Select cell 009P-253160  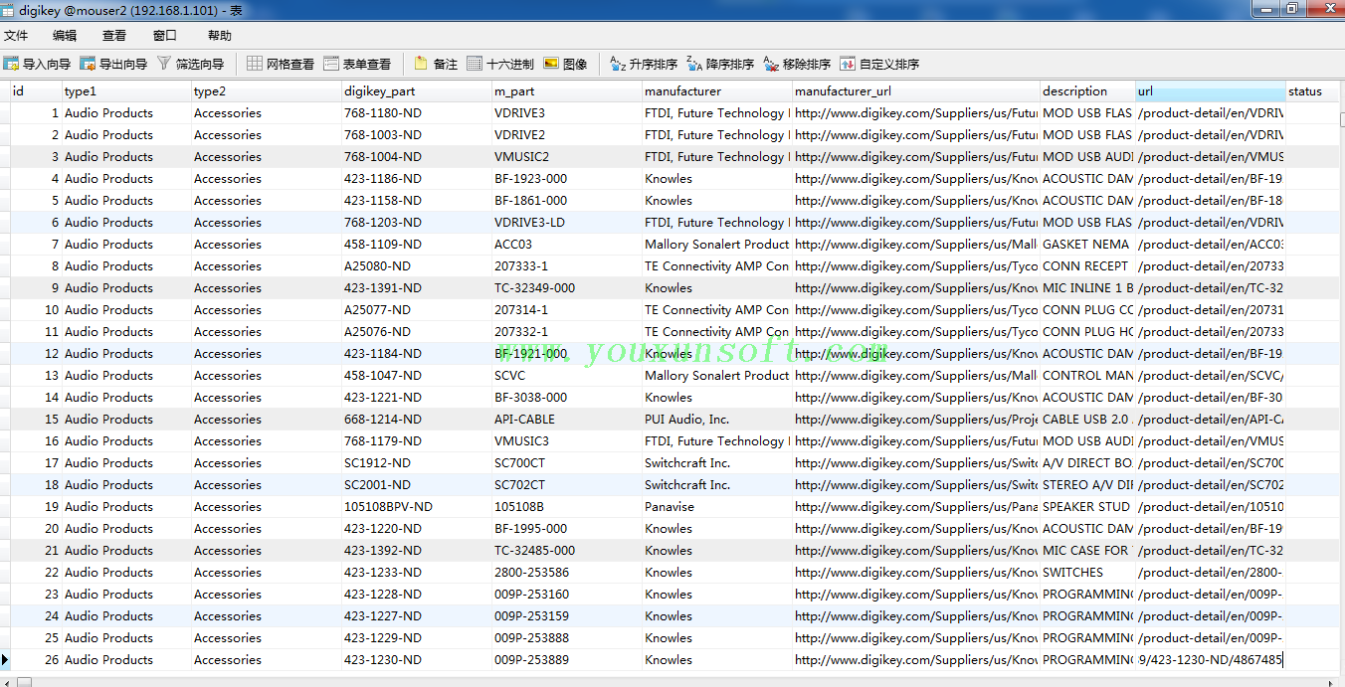coord(567,594)
